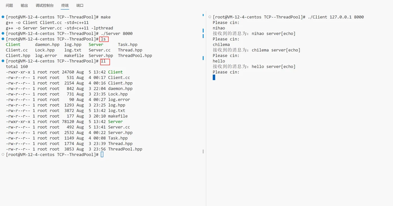Click the '接收到的消息为: nihao server[echo]' line
The height and width of the screenshot is (206, 393).
(254, 34)
